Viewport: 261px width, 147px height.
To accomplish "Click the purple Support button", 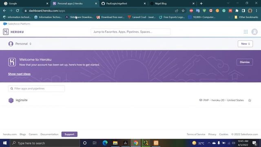I will [69, 134].
